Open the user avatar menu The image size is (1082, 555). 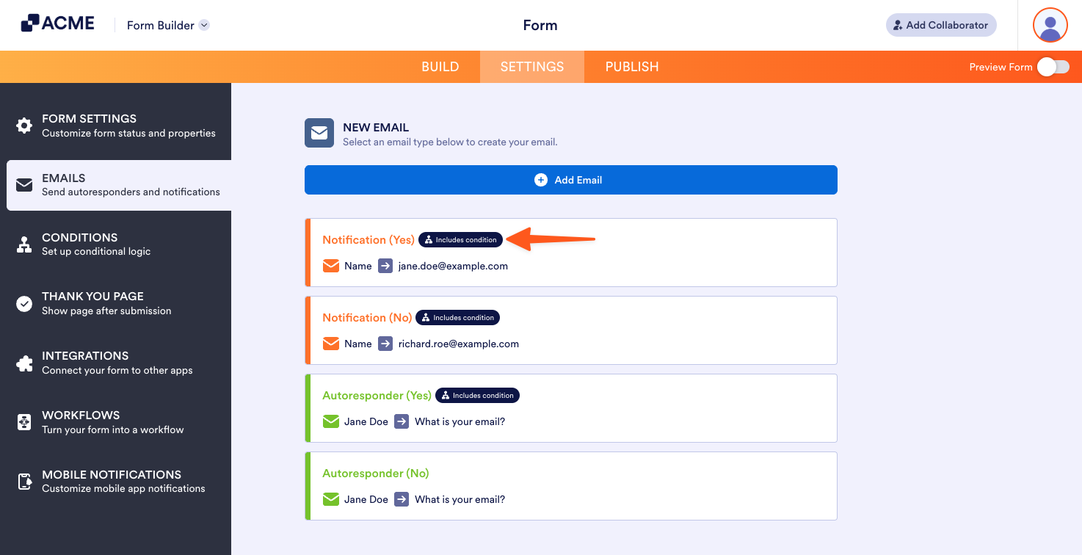(1050, 25)
